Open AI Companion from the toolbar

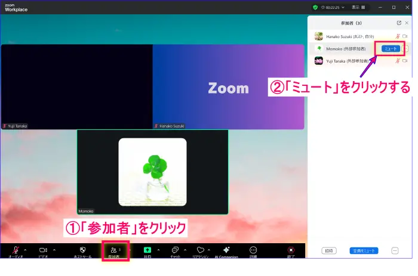coord(226,250)
